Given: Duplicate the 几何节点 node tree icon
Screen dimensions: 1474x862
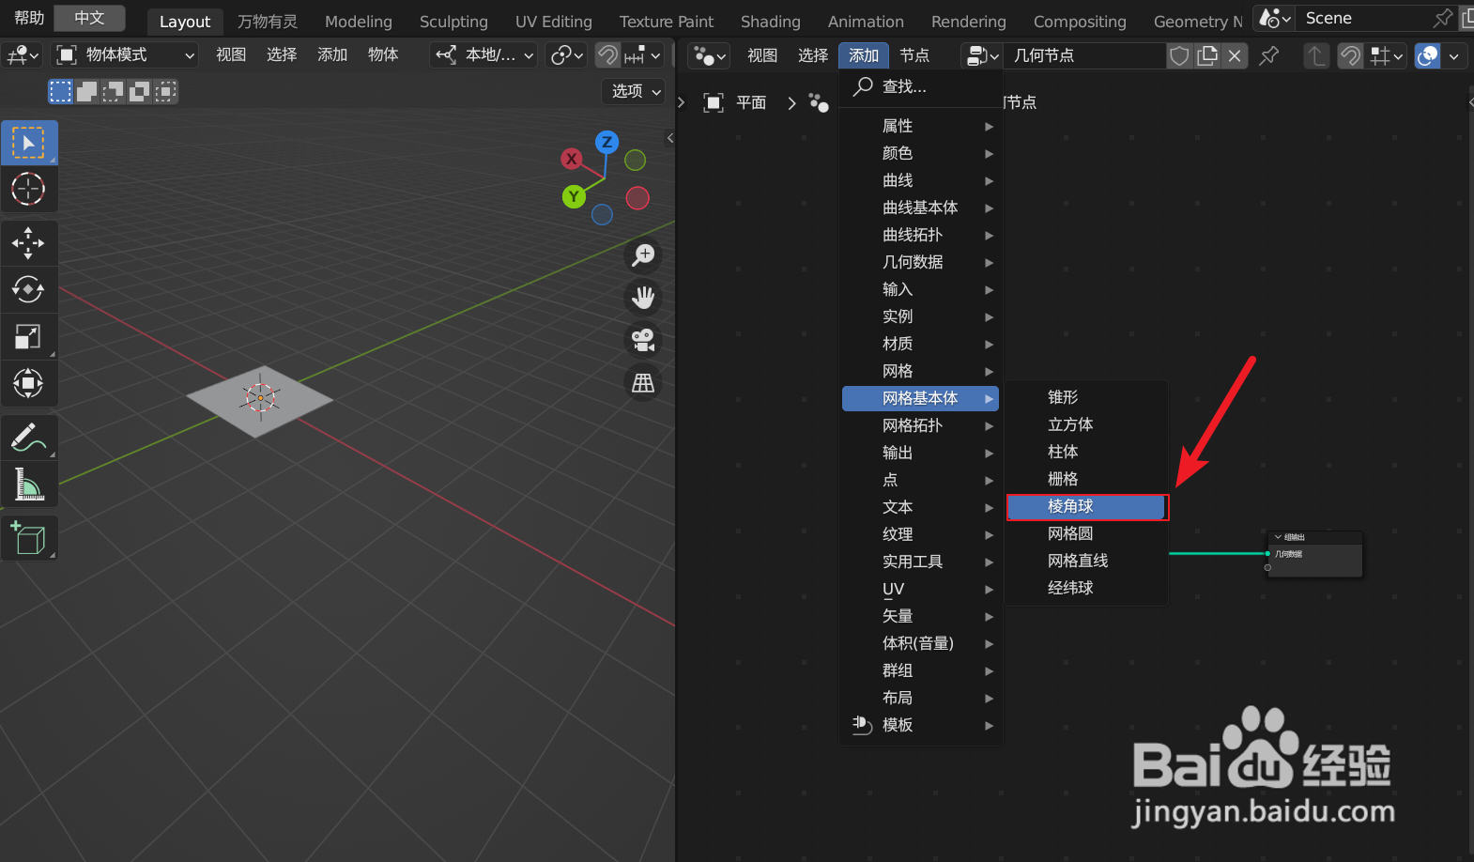Looking at the screenshot, I should pos(1207,55).
